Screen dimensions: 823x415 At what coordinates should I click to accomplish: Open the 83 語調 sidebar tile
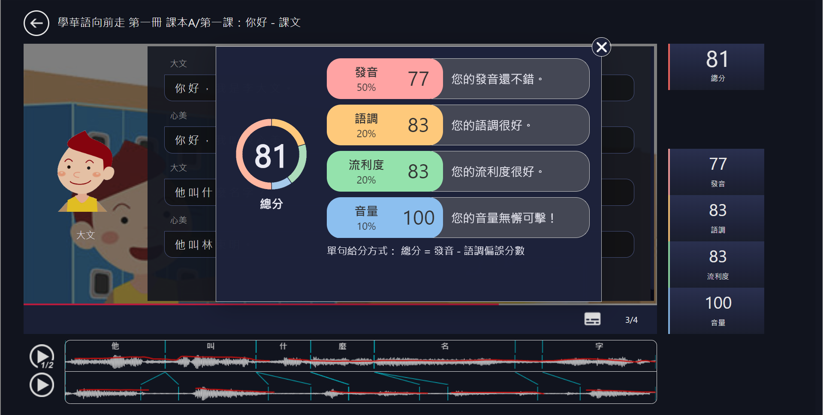(x=717, y=218)
